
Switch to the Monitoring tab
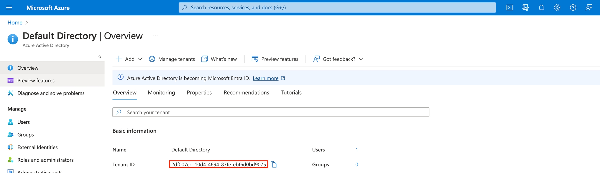point(161,92)
